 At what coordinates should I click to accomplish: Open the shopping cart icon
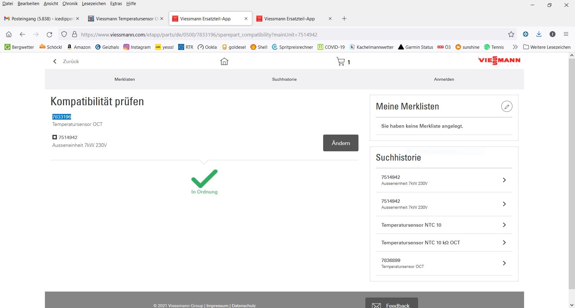341,61
